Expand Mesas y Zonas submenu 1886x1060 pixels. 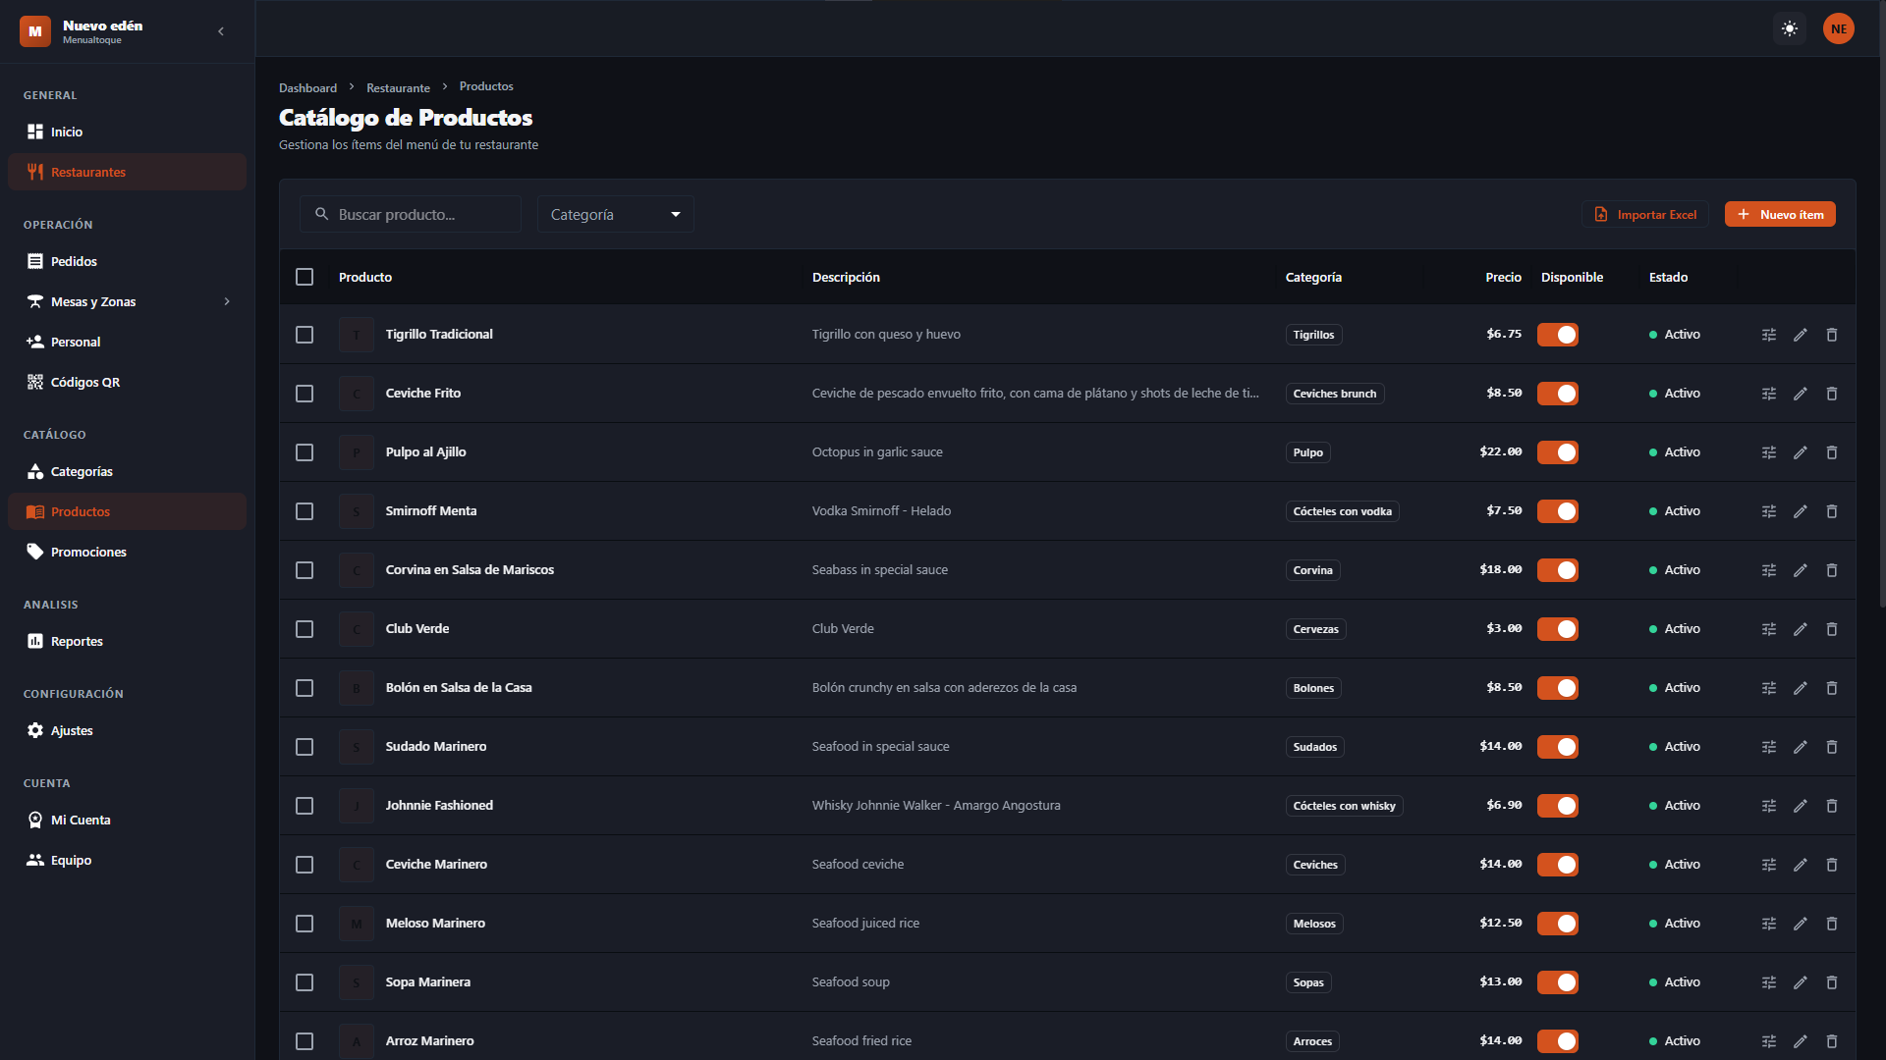click(227, 301)
